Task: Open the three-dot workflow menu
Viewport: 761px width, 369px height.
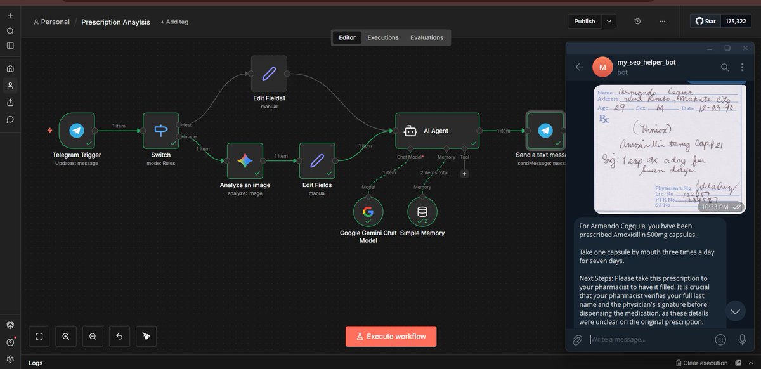Action: tap(663, 21)
